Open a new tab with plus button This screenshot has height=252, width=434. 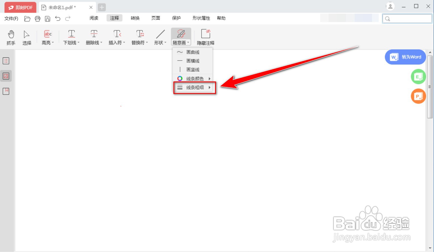(102, 7)
